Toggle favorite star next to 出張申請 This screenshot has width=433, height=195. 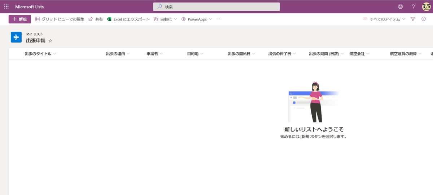50,41
